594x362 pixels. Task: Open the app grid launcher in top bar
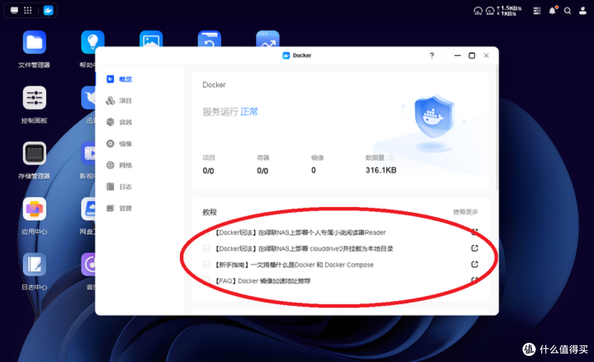[x=28, y=10]
